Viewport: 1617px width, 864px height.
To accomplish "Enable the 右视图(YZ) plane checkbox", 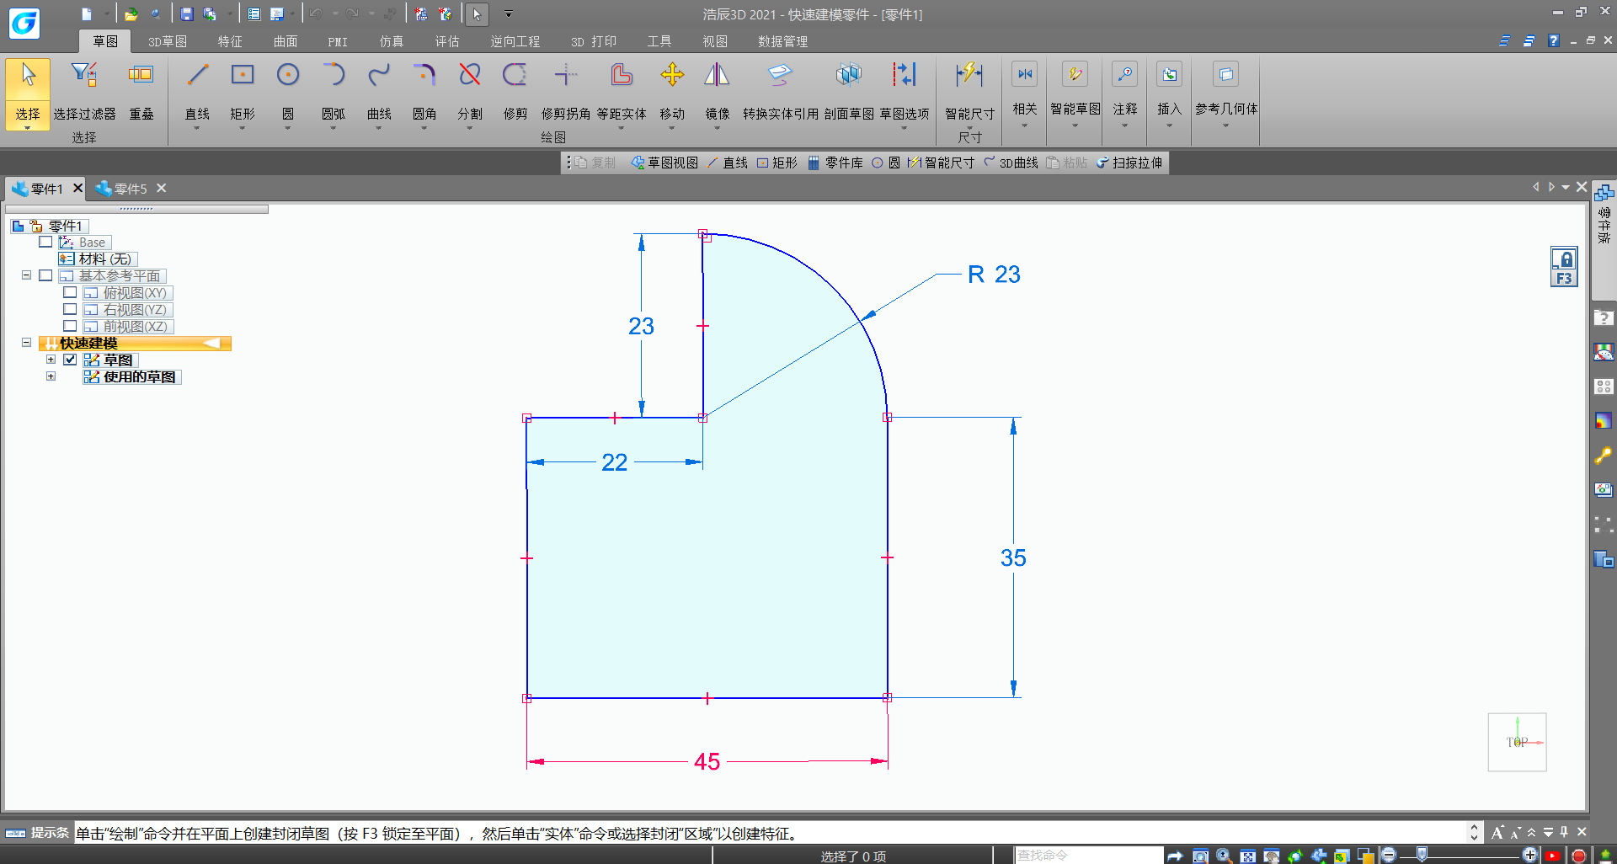I will (70, 309).
